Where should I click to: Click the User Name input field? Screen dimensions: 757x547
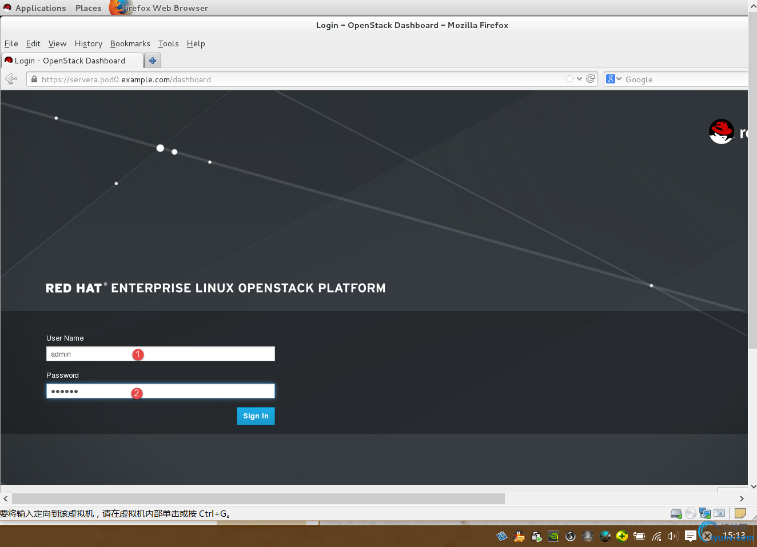tap(161, 354)
